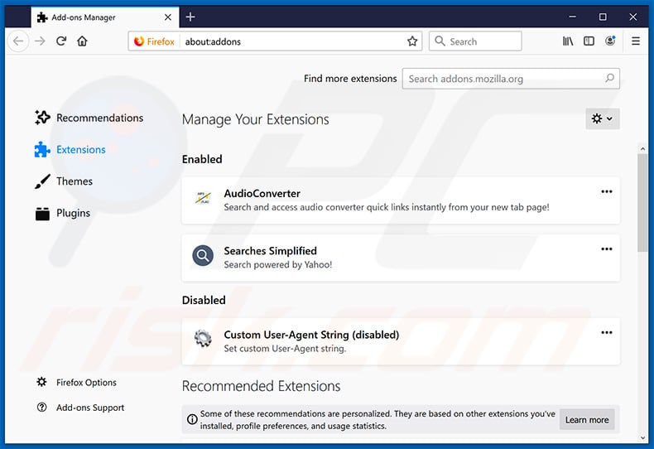The image size is (654, 449).
Task: Open the AudioConverter more options menu
Action: pyautogui.click(x=606, y=192)
